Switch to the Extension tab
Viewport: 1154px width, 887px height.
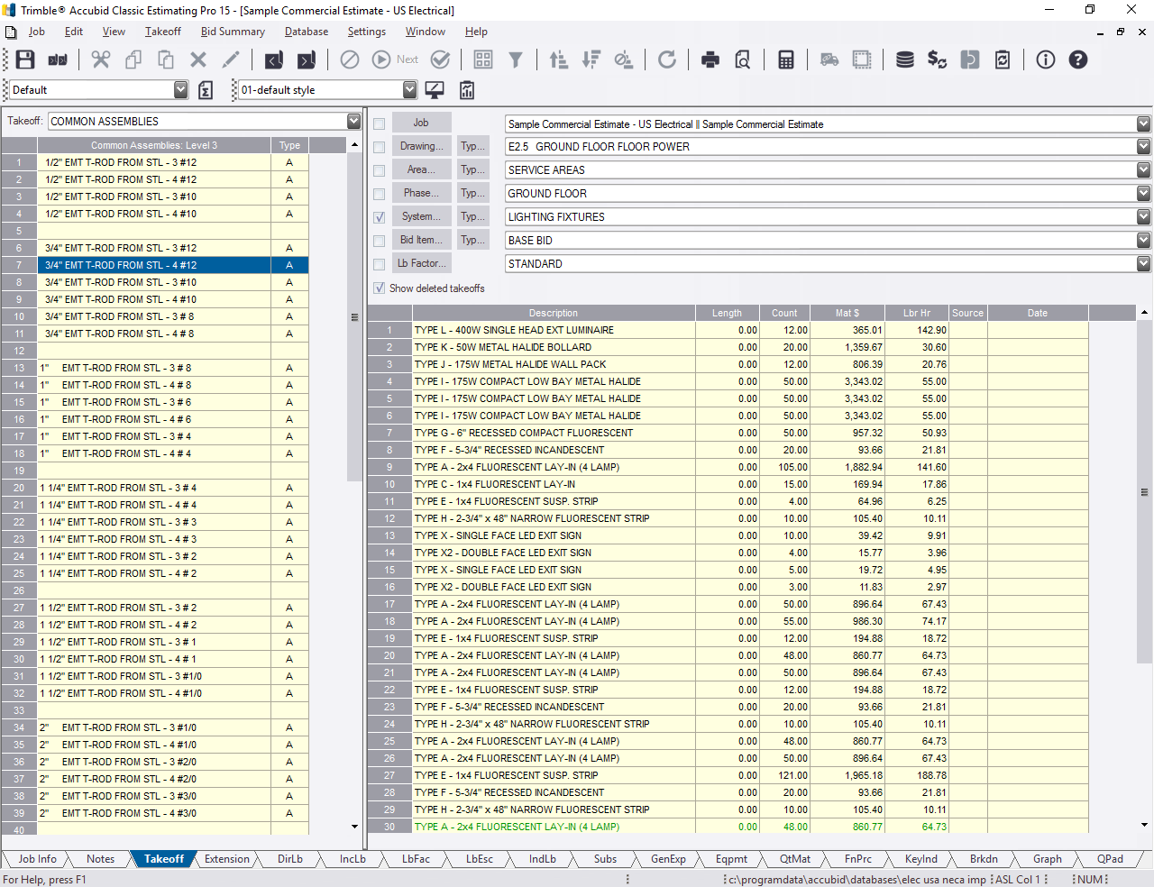(x=226, y=859)
